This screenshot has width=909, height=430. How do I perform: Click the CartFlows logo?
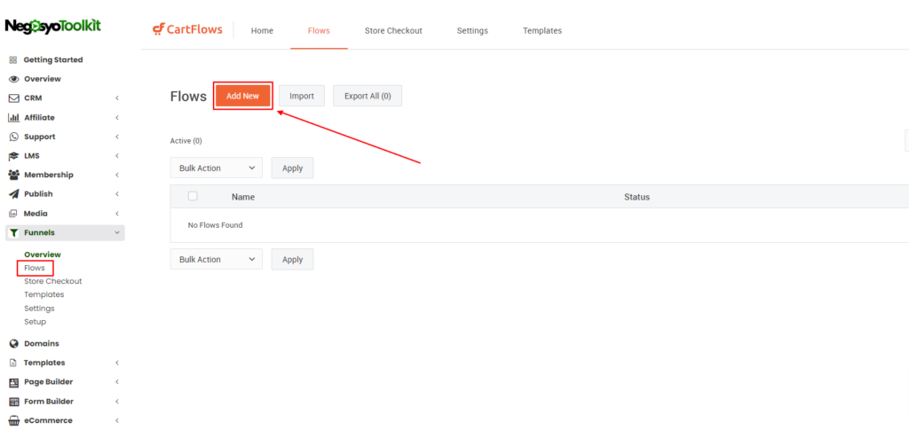point(187,29)
